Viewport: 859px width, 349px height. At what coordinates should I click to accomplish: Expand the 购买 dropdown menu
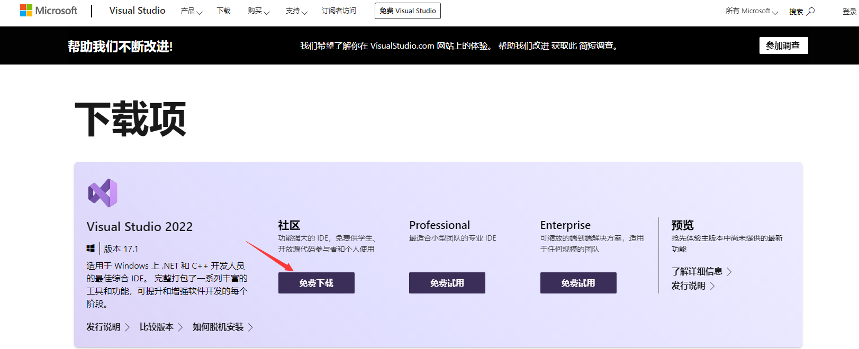click(x=259, y=11)
